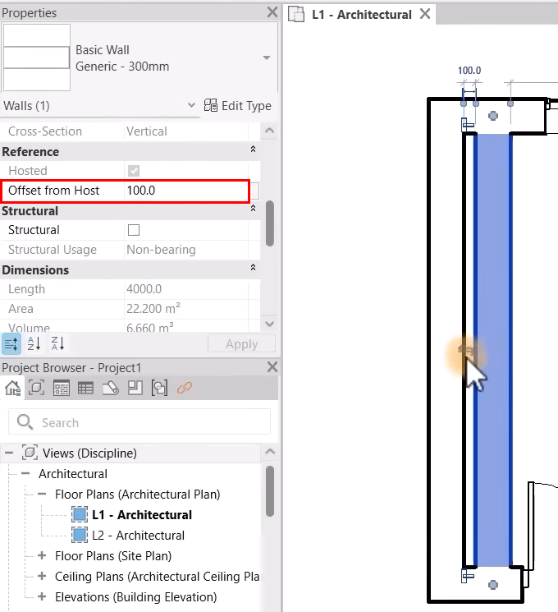Viewport: 558px width, 612px height.
Task: Toggle the grouped-by-category properties view
Action: [x=11, y=343]
